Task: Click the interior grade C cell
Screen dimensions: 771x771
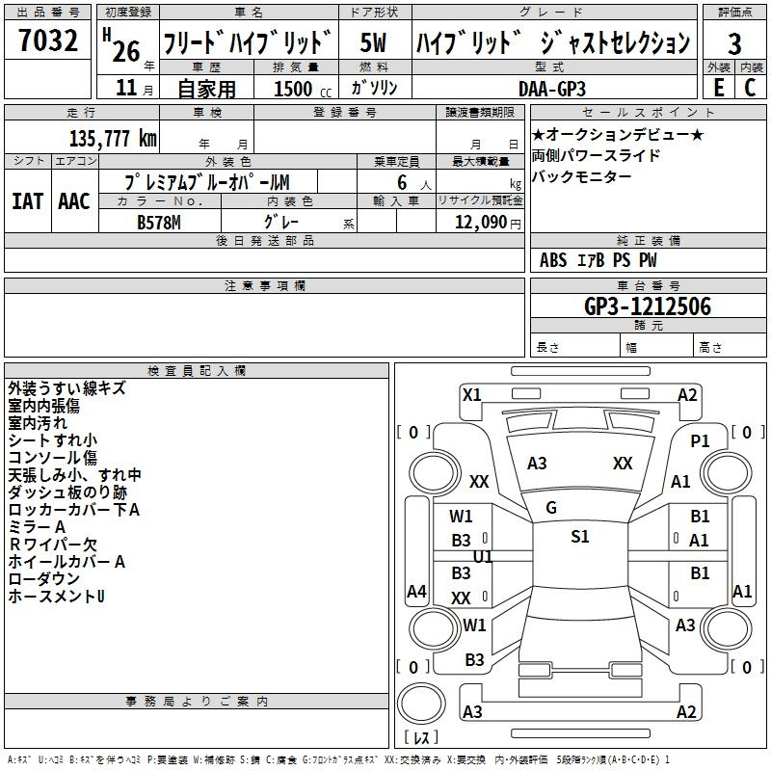Action: [750, 87]
